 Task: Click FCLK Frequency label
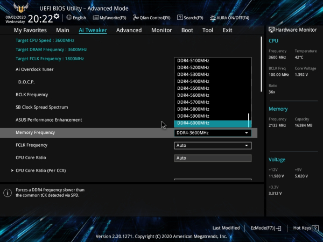click(x=32, y=145)
